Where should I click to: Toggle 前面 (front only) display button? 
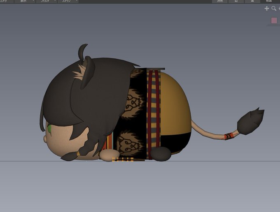[268, 1]
